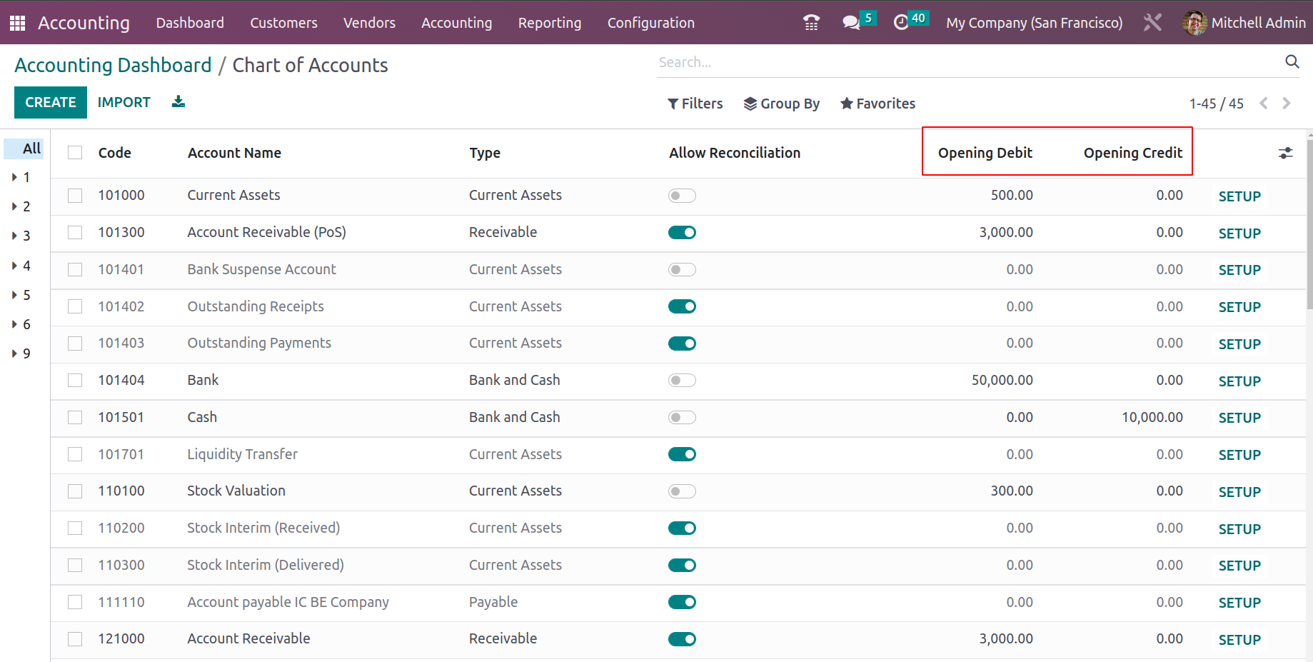The height and width of the screenshot is (662, 1313).
Task: Open the Reporting menu
Action: click(x=550, y=23)
